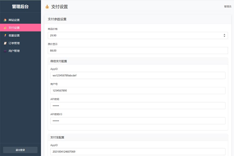Click the house icon beside 网站设置
234x156 pixels.
pyautogui.click(x=5, y=20)
